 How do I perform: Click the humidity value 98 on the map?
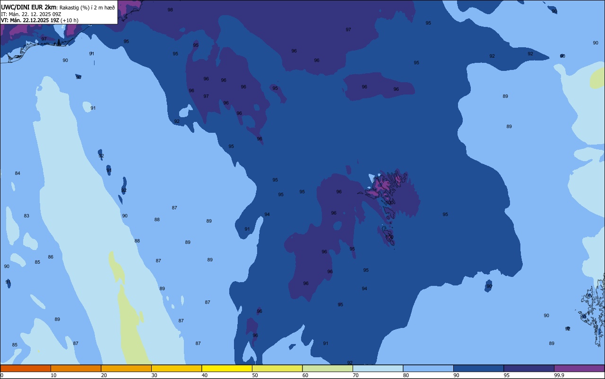(x=170, y=10)
